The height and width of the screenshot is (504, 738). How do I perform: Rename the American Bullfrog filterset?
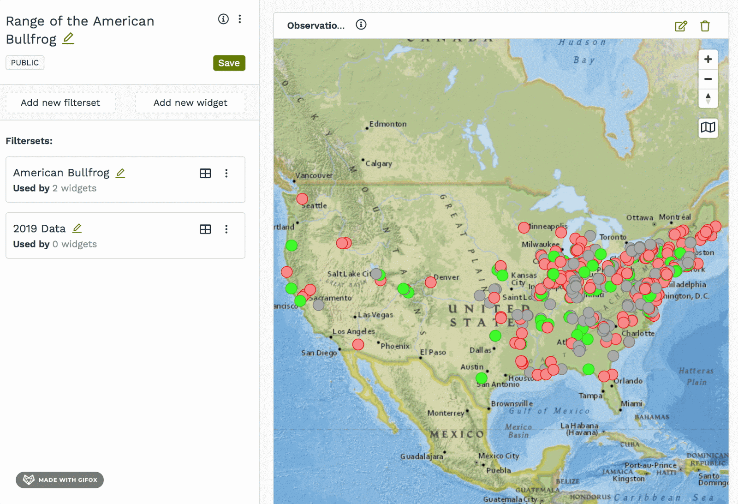pyautogui.click(x=120, y=173)
